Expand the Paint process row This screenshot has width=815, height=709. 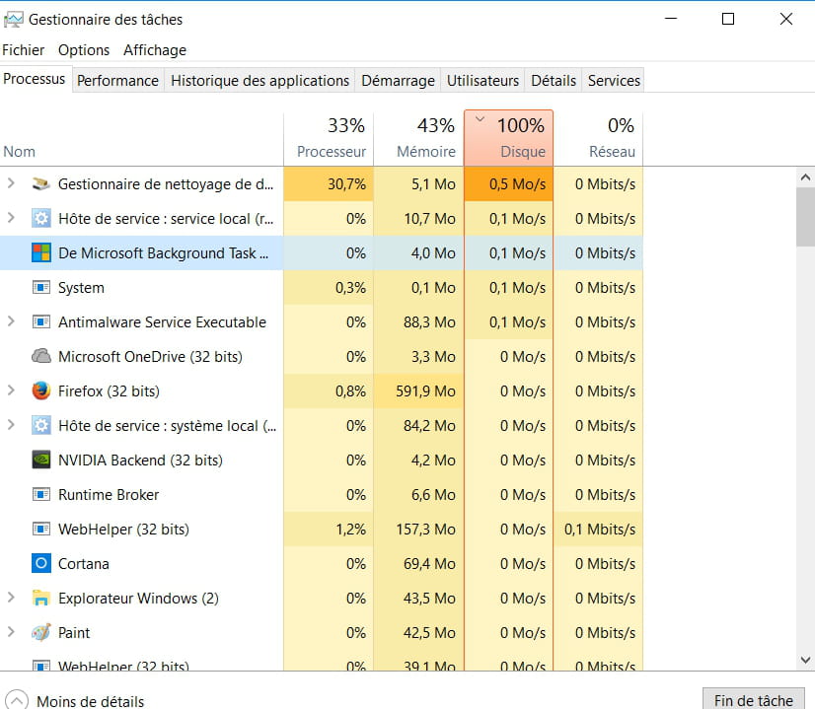click(11, 632)
